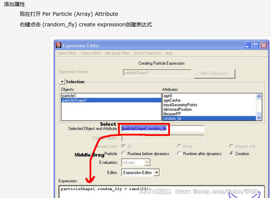Open the Attribute Filter menu
Image resolution: width=271 pixels, height=198 pixels.
[x=117, y=53]
